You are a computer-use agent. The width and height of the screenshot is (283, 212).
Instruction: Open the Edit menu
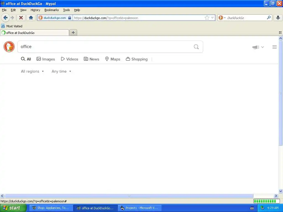click(x=13, y=10)
